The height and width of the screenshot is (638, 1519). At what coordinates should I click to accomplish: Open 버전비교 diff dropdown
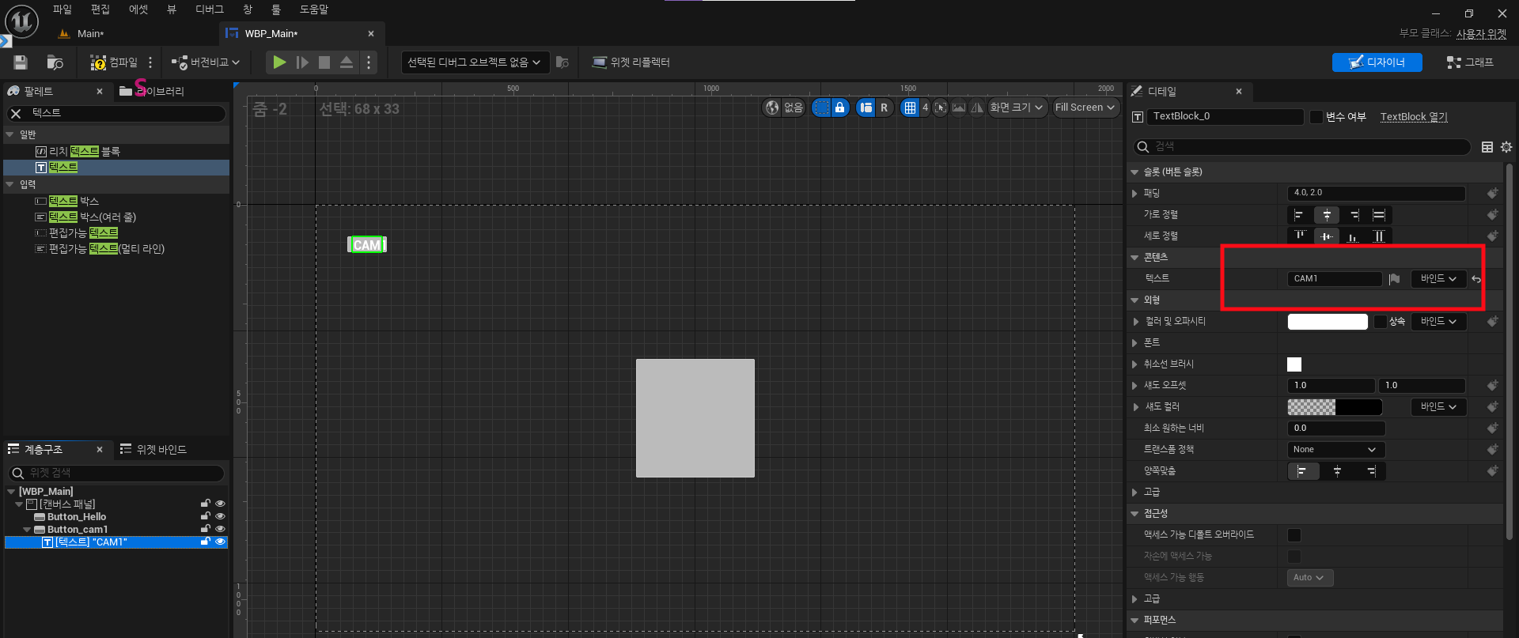pyautogui.click(x=206, y=62)
